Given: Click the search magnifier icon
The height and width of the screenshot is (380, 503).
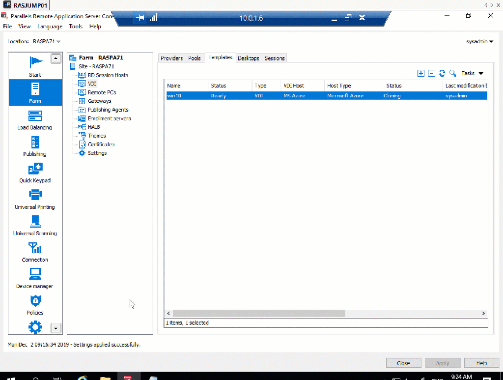Looking at the screenshot, I should coord(452,73).
